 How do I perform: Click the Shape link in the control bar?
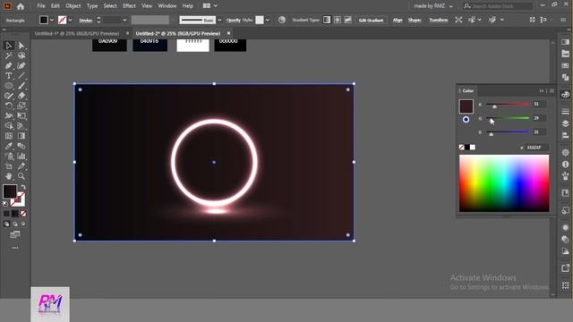(415, 20)
